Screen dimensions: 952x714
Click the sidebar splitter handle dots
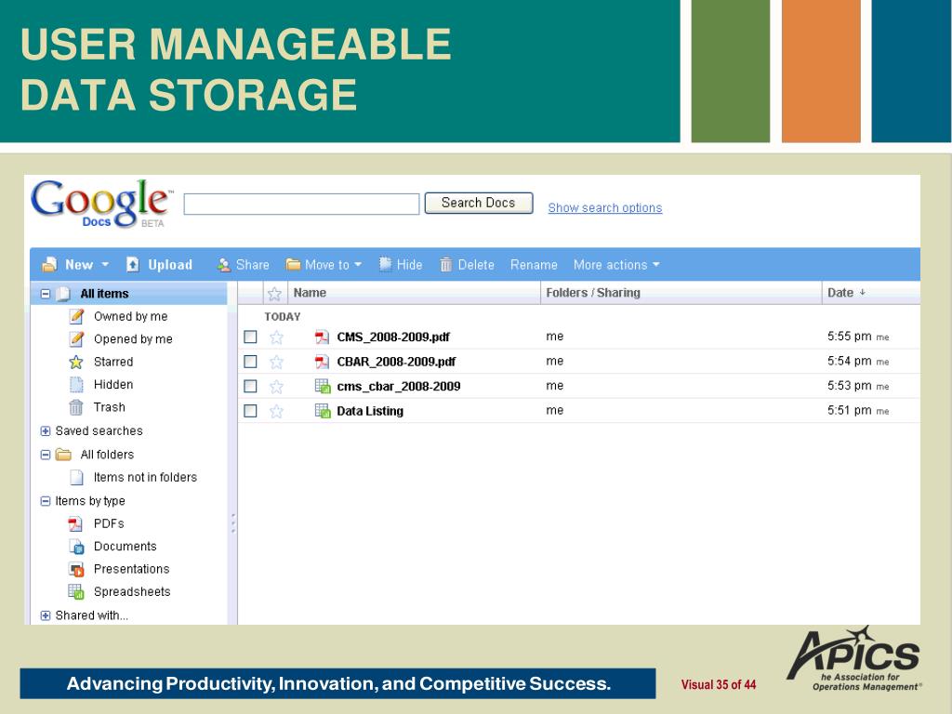click(233, 523)
